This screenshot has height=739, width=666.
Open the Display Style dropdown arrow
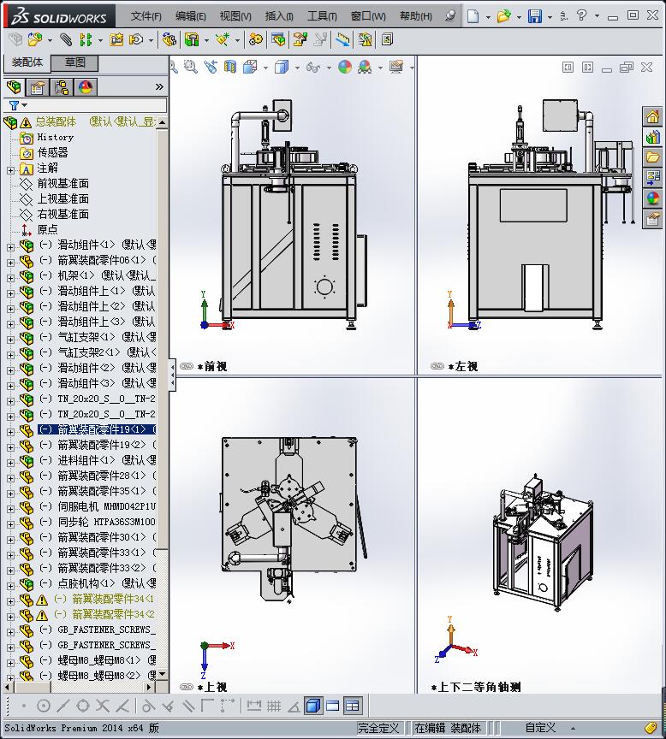(x=297, y=68)
